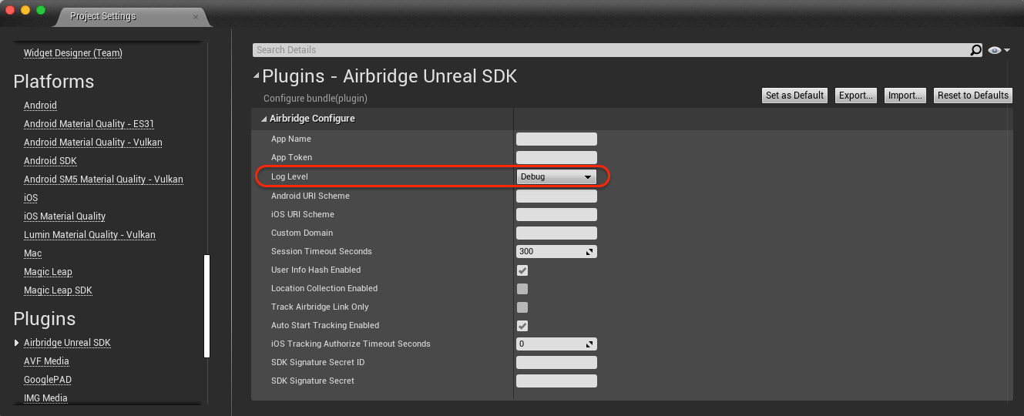Viewport: 1024px width, 416px height.
Task: Open Lumin Material Quality - Vulkan
Action: pos(89,235)
